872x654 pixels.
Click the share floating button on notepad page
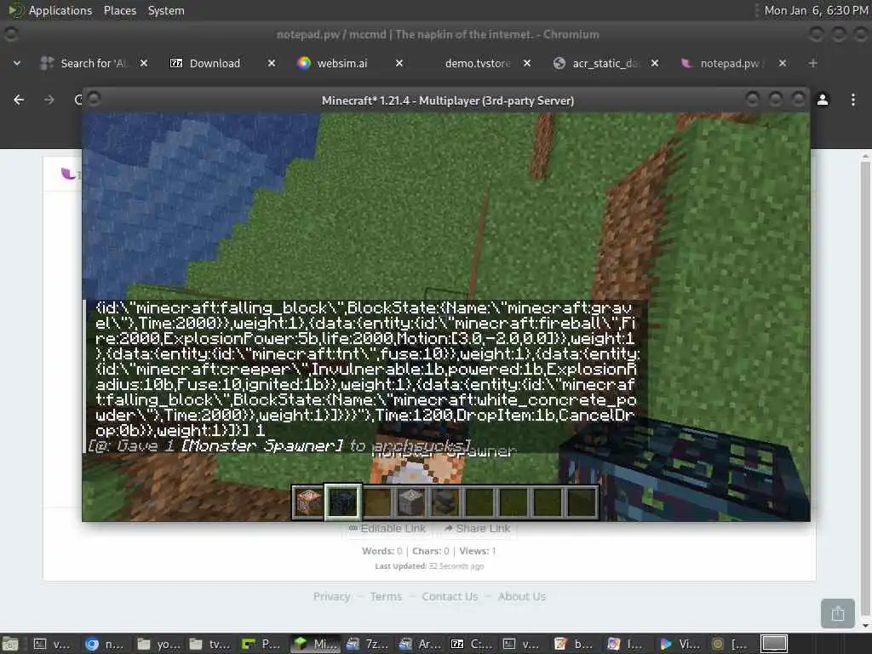point(838,613)
